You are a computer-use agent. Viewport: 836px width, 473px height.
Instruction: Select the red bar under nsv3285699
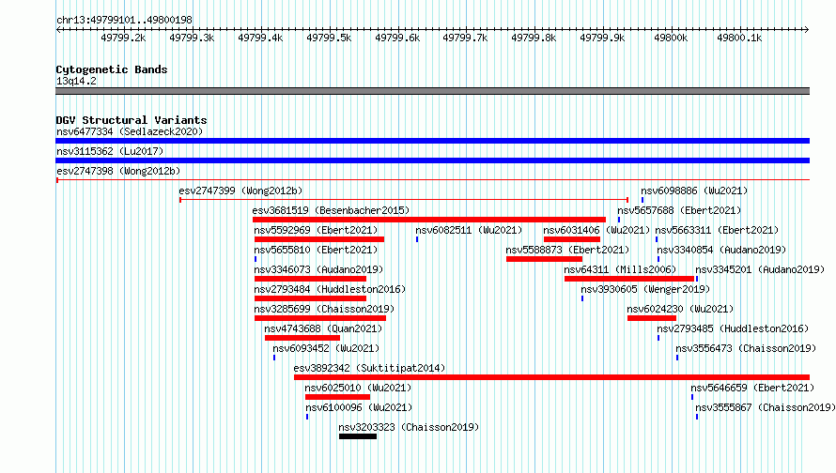[320, 318]
